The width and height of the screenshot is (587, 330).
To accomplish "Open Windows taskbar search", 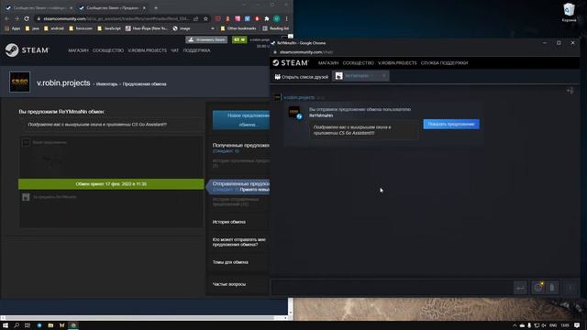I will pyautogui.click(x=17, y=325).
